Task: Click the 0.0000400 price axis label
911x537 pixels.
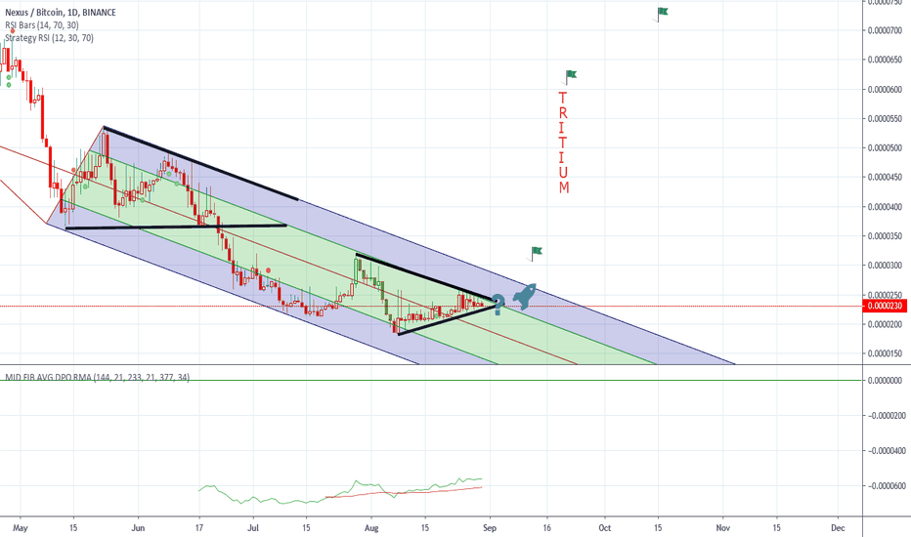Action: click(x=885, y=207)
